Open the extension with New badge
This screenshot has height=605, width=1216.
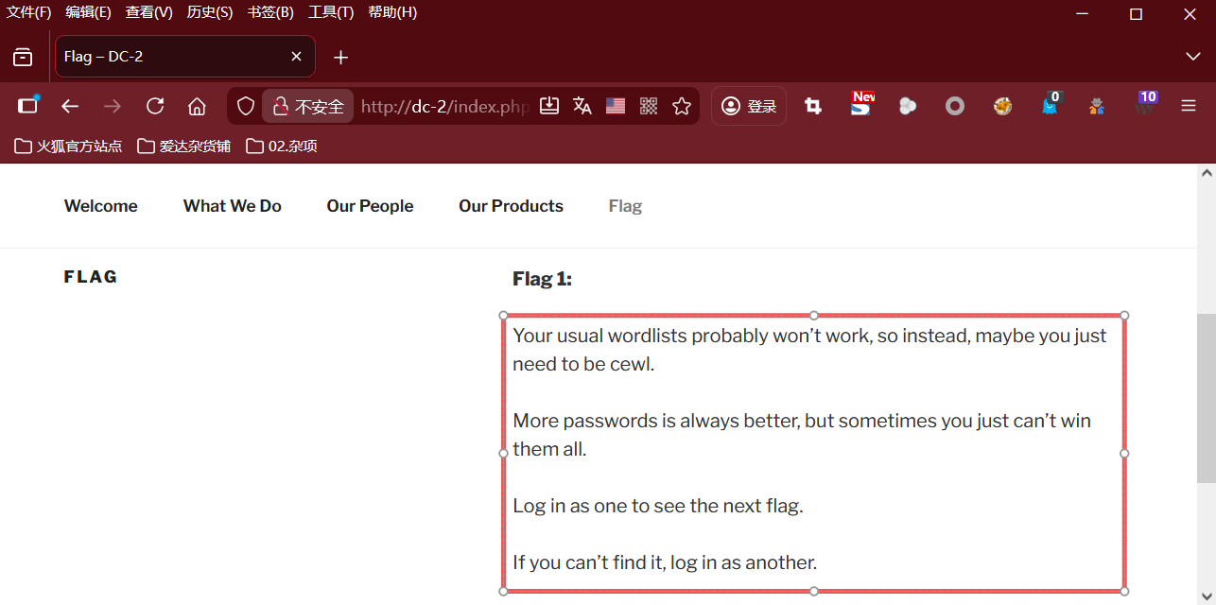pyautogui.click(x=860, y=105)
